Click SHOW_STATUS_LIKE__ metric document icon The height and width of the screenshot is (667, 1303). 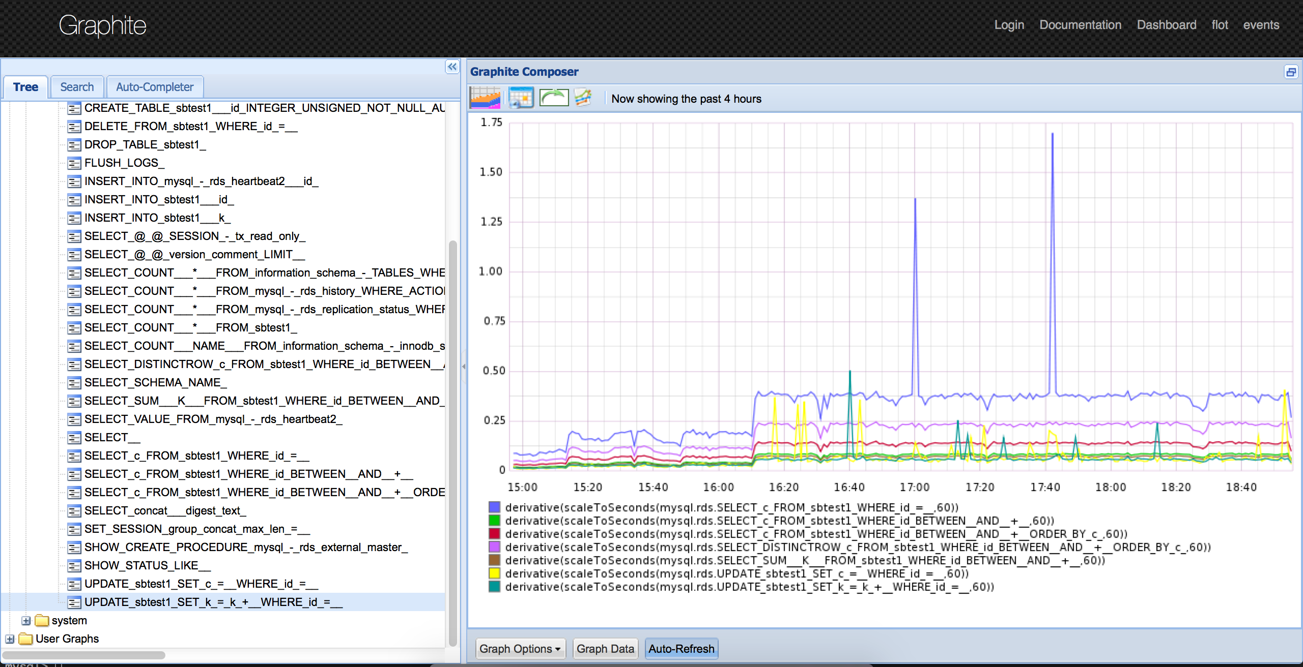(74, 566)
